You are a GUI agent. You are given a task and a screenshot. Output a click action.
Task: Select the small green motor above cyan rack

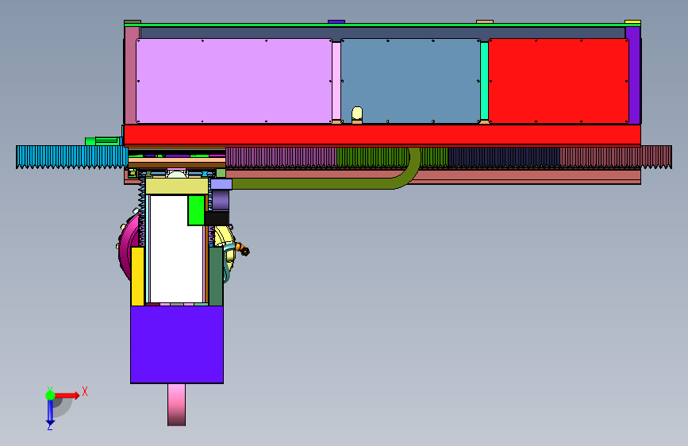pyautogui.click(x=104, y=141)
